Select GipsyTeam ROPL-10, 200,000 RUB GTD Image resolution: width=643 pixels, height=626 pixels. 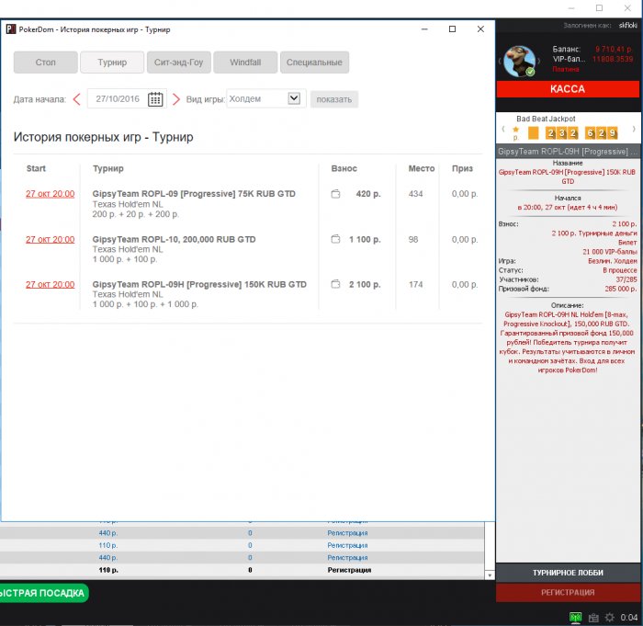[174, 239]
